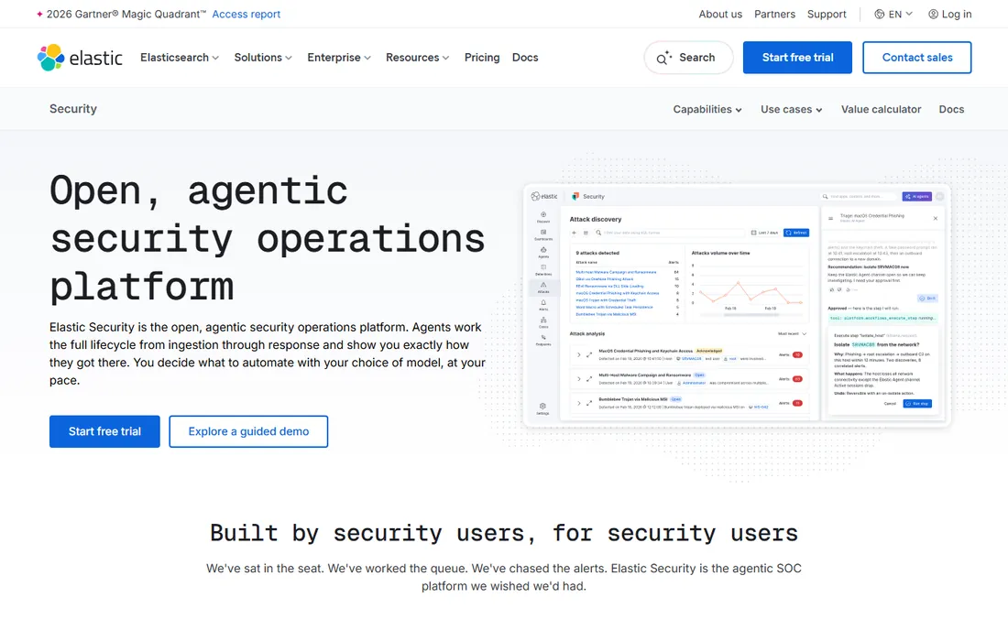The width and height of the screenshot is (1008, 630).
Task: Click the Attack discovery dashboard screenshot
Action: coord(737,306)
